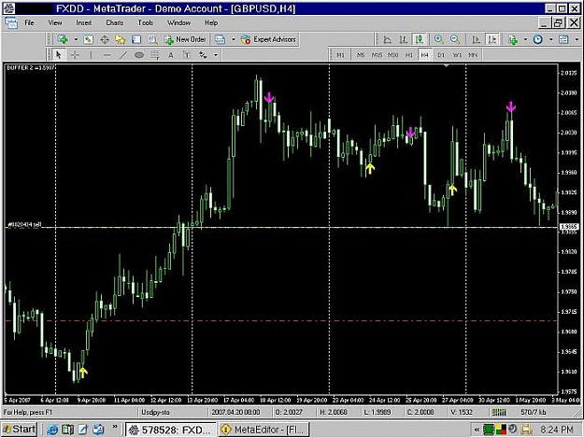This screenshot has width=584, height=438.
Task: Switch timeframe to M15
Action: click(377, 55)
